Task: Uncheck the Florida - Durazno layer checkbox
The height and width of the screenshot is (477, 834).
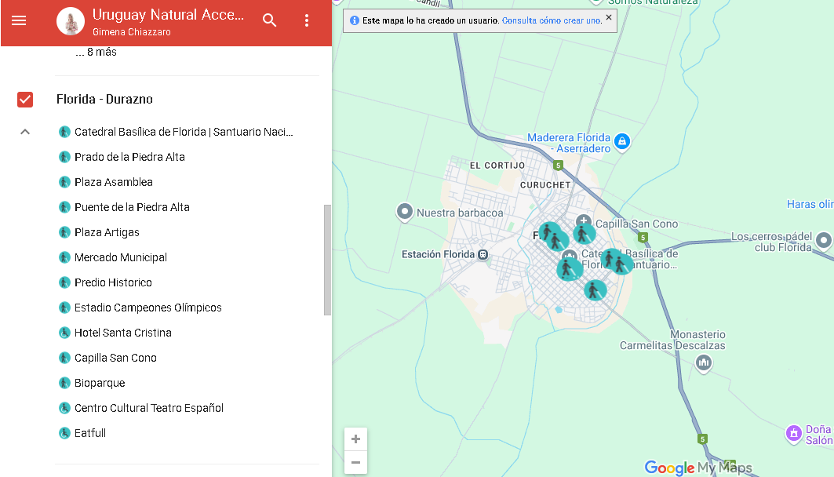Action: pyautogui.click(x=25, y=100)
